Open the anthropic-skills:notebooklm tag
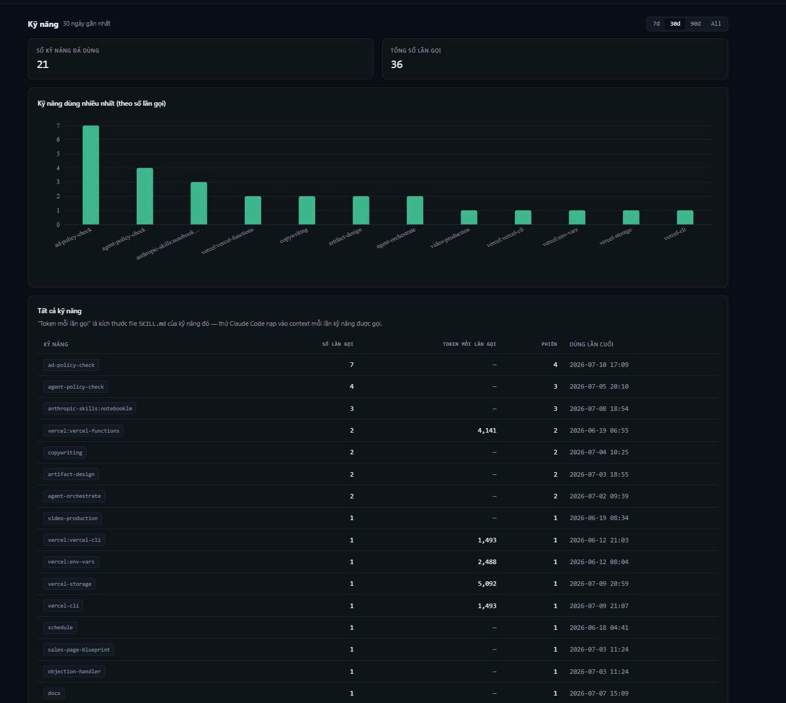This screenshot has width=786, height=703. coord(90,409)
